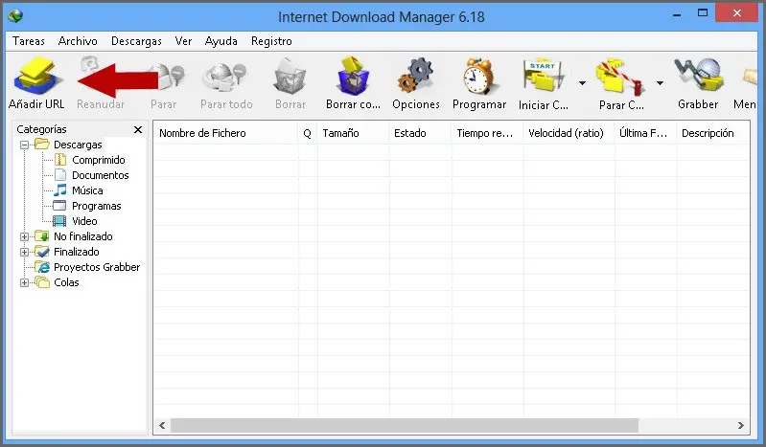Click the Colas folders icon
This screenshot has width=766, height=447.
[x=42, y=282]
